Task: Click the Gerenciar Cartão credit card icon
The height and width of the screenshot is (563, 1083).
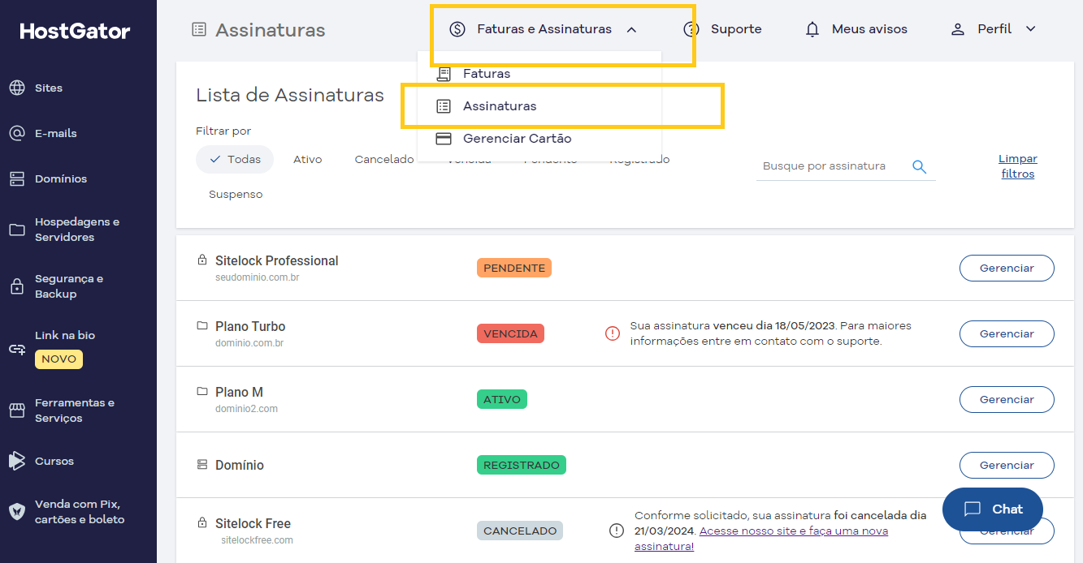Action: point(444,139)
